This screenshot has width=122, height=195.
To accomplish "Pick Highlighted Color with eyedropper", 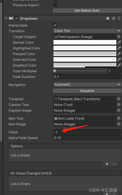I will pos(119,48).
